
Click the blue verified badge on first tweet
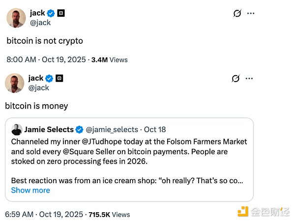coord(51,13)
